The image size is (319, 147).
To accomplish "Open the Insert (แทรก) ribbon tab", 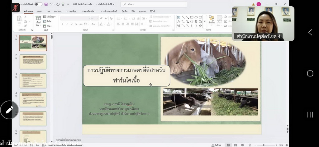I will (x=40, y=11).
